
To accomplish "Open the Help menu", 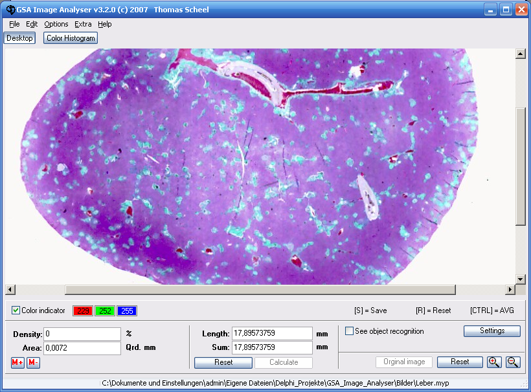I will pos(105,24).
